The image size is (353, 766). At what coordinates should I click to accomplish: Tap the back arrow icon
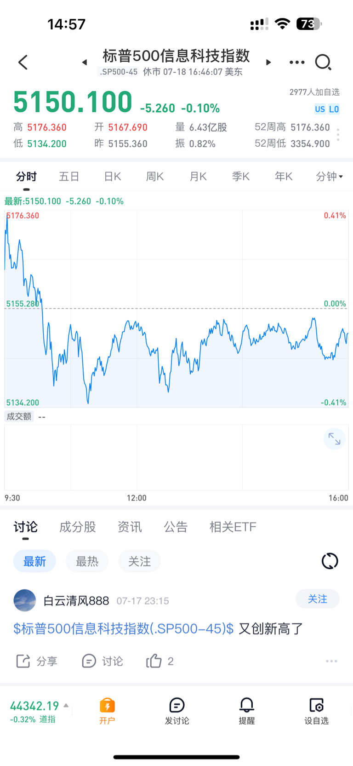pyautogui.click(x=23, y=62)
